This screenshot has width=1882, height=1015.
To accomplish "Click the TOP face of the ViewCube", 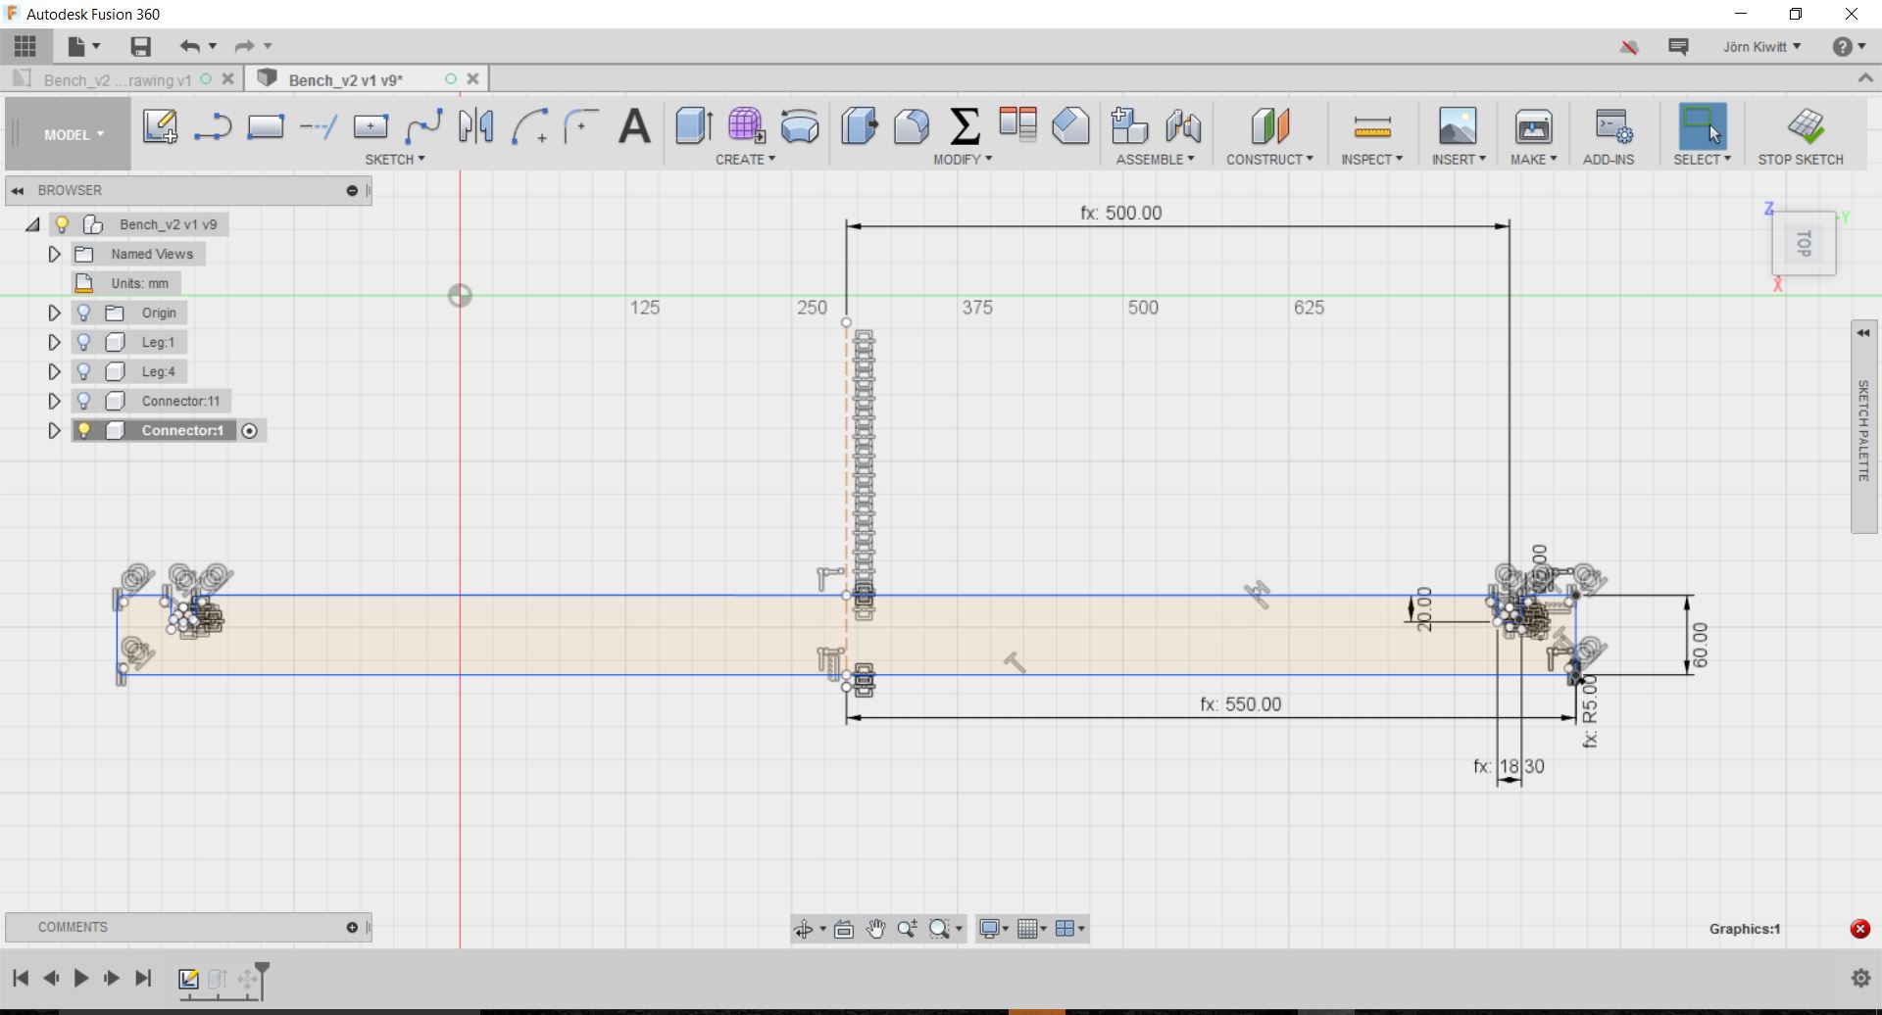I will point(1804,243).
